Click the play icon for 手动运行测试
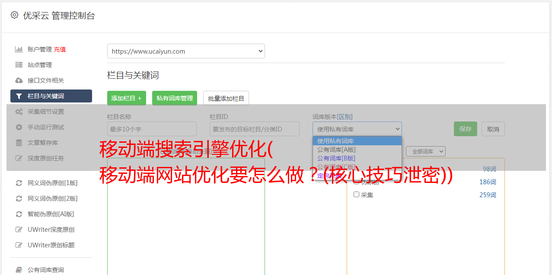Image resolution: width=552 pixels, height=275 pixels. coord(19,127)
